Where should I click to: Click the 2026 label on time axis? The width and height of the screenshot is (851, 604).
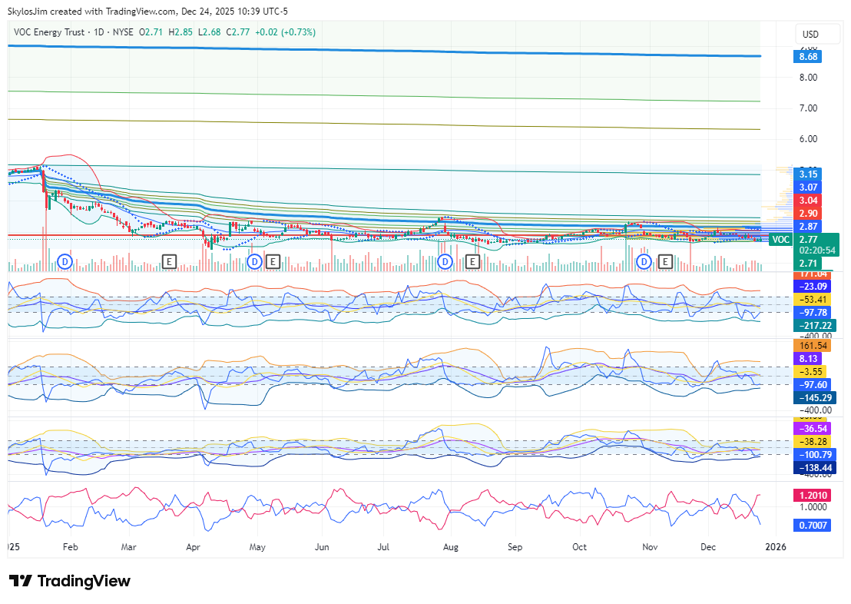pos(776,548)
